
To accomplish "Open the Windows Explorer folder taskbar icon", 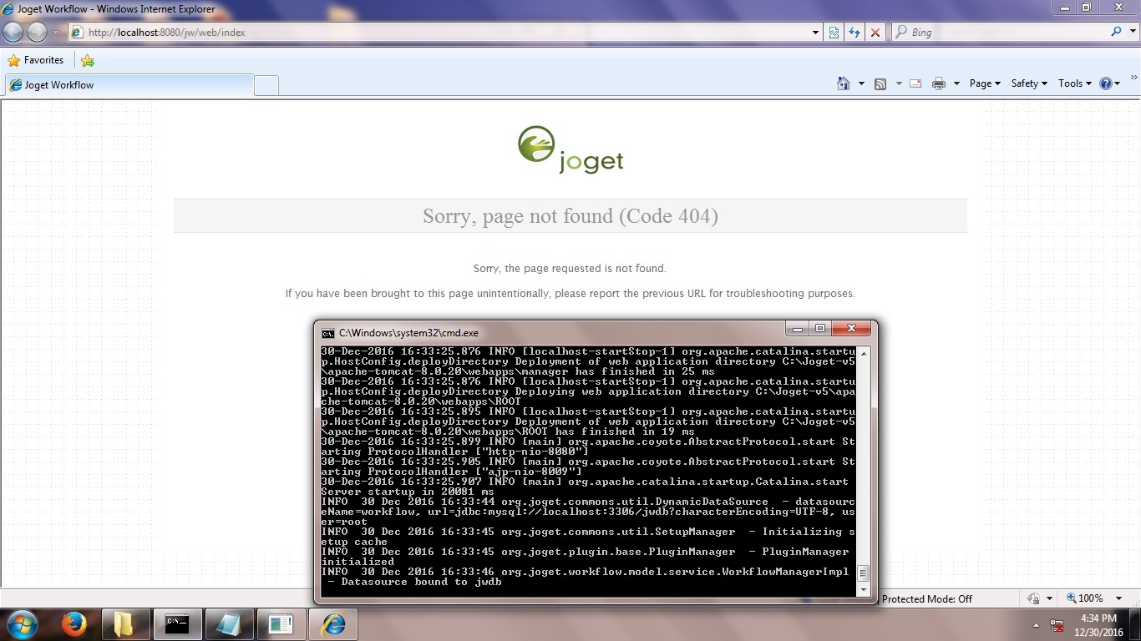I will coord(125,624).
